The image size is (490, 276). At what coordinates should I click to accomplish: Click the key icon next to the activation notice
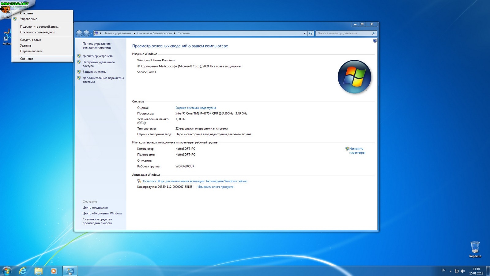pos(139,181)
